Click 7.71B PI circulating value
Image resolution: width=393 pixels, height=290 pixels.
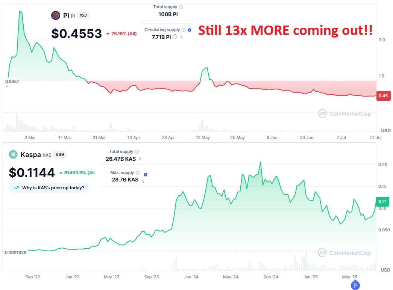pos(161,37)
